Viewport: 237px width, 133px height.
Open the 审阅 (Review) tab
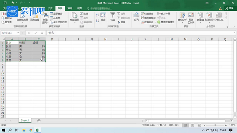(x=70, y=8)
